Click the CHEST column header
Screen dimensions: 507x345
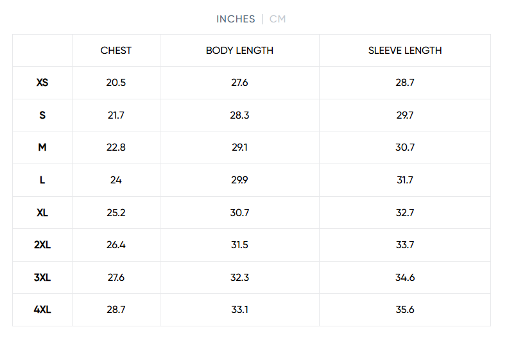click(x=116, y=51)
